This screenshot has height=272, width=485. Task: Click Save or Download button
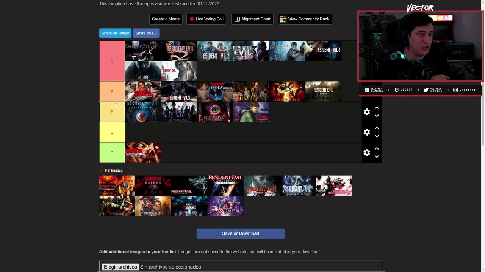click(241, 233)
